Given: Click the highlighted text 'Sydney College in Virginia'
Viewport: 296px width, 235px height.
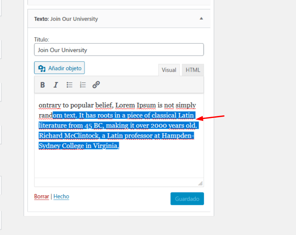Looking at the screenshot, I should coord(78,146).
